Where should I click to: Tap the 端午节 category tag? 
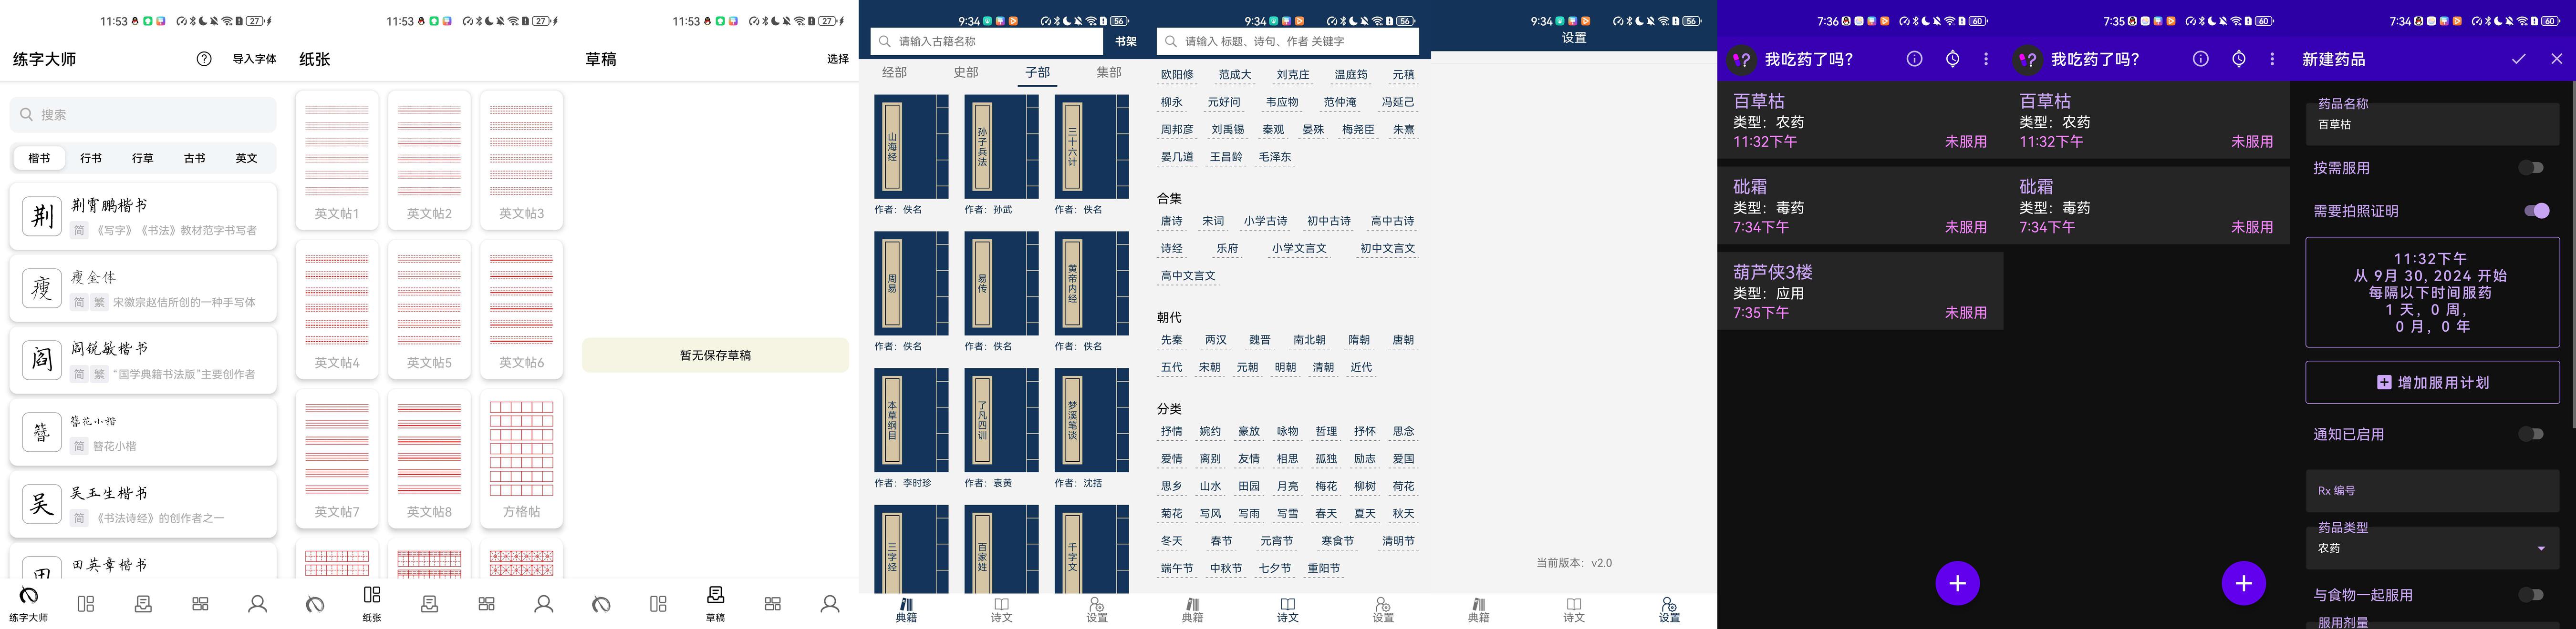1177,568
